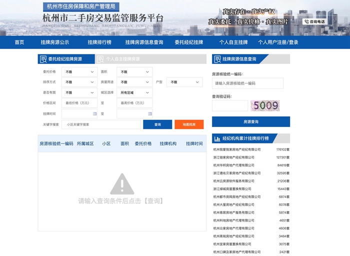Focus the 最低价格（万元） input
Screen dimensions: 350x256
(x=79, y=103)
